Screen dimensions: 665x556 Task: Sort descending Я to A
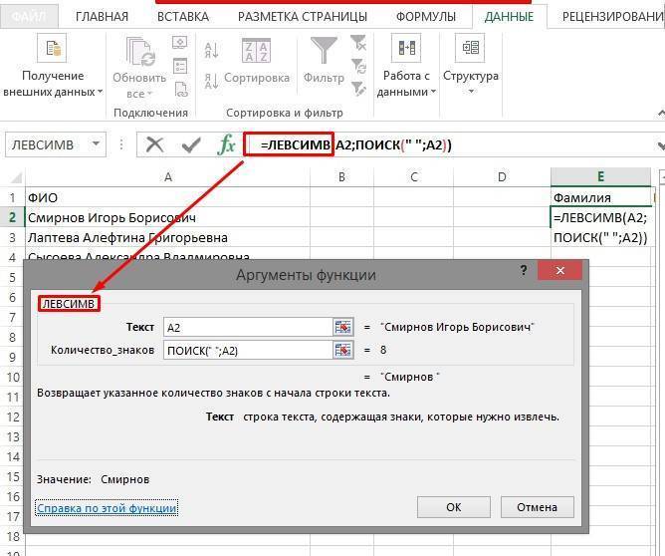211,81
